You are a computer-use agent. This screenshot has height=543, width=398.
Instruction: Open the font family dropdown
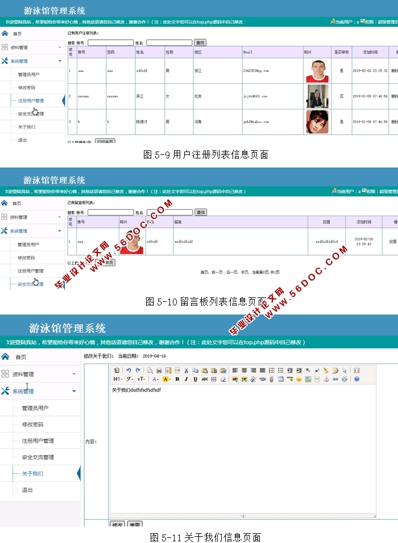(130, 379)
